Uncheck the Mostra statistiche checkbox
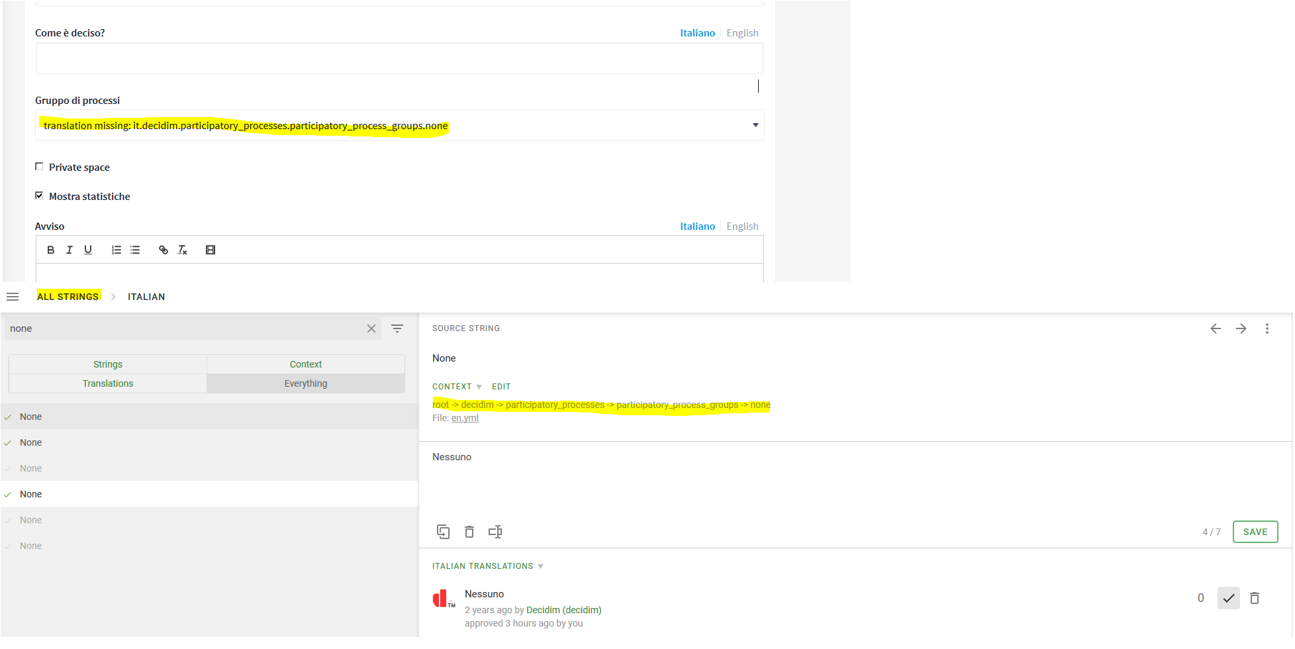 40,196
